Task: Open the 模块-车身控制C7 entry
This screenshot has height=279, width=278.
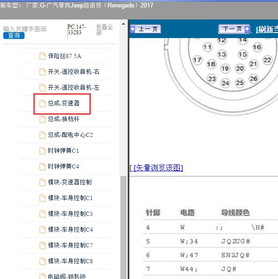Action: [70, 245]
